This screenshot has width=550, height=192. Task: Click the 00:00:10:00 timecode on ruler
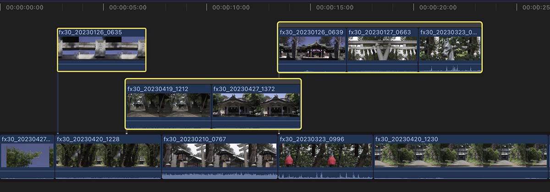pyautogui.click(x=231, y=7)
